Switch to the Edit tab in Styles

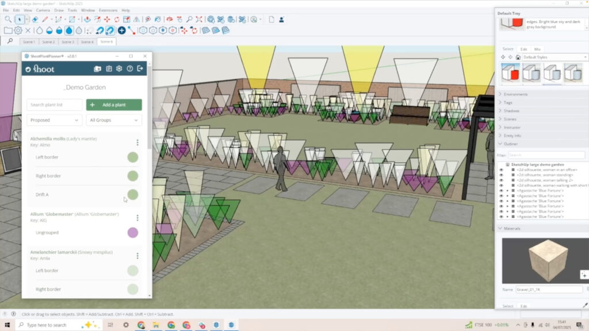522,49
